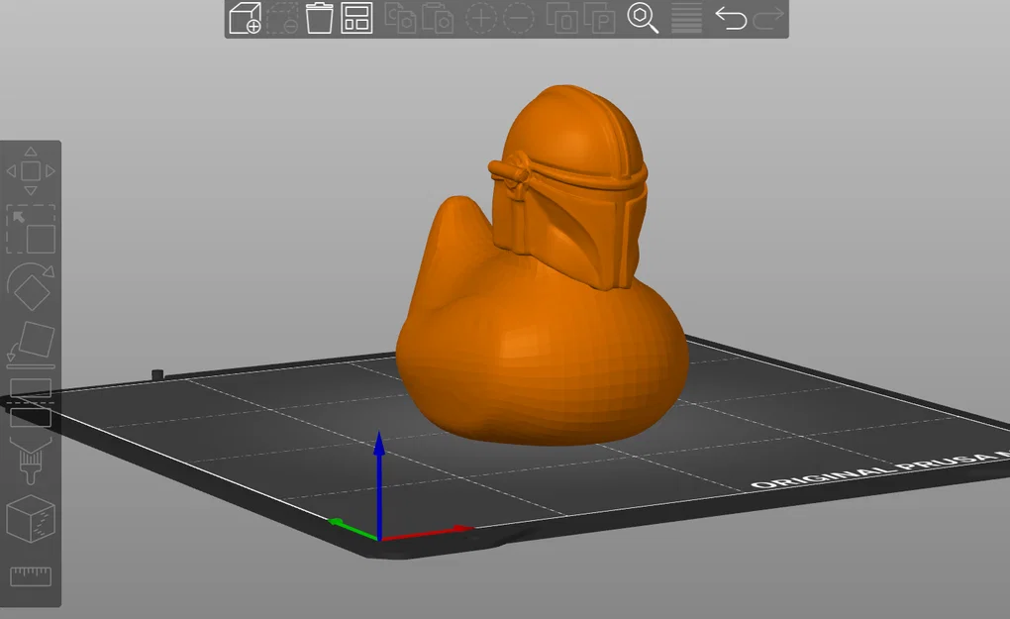Delete all objects using the trash icon
The image size is (1010, 619).
pyautogui.click(x=318, y=18)
